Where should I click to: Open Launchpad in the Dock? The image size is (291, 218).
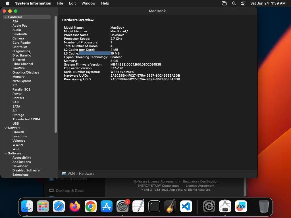click(x=43, y=206)
